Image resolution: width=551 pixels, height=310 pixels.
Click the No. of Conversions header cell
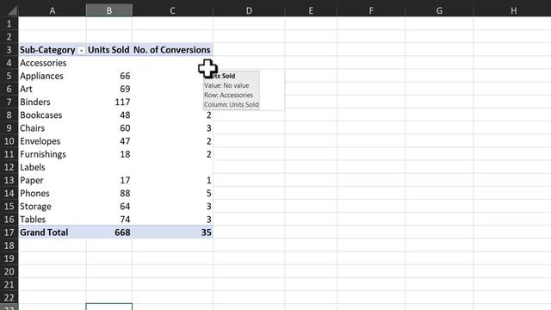[172, 50]
